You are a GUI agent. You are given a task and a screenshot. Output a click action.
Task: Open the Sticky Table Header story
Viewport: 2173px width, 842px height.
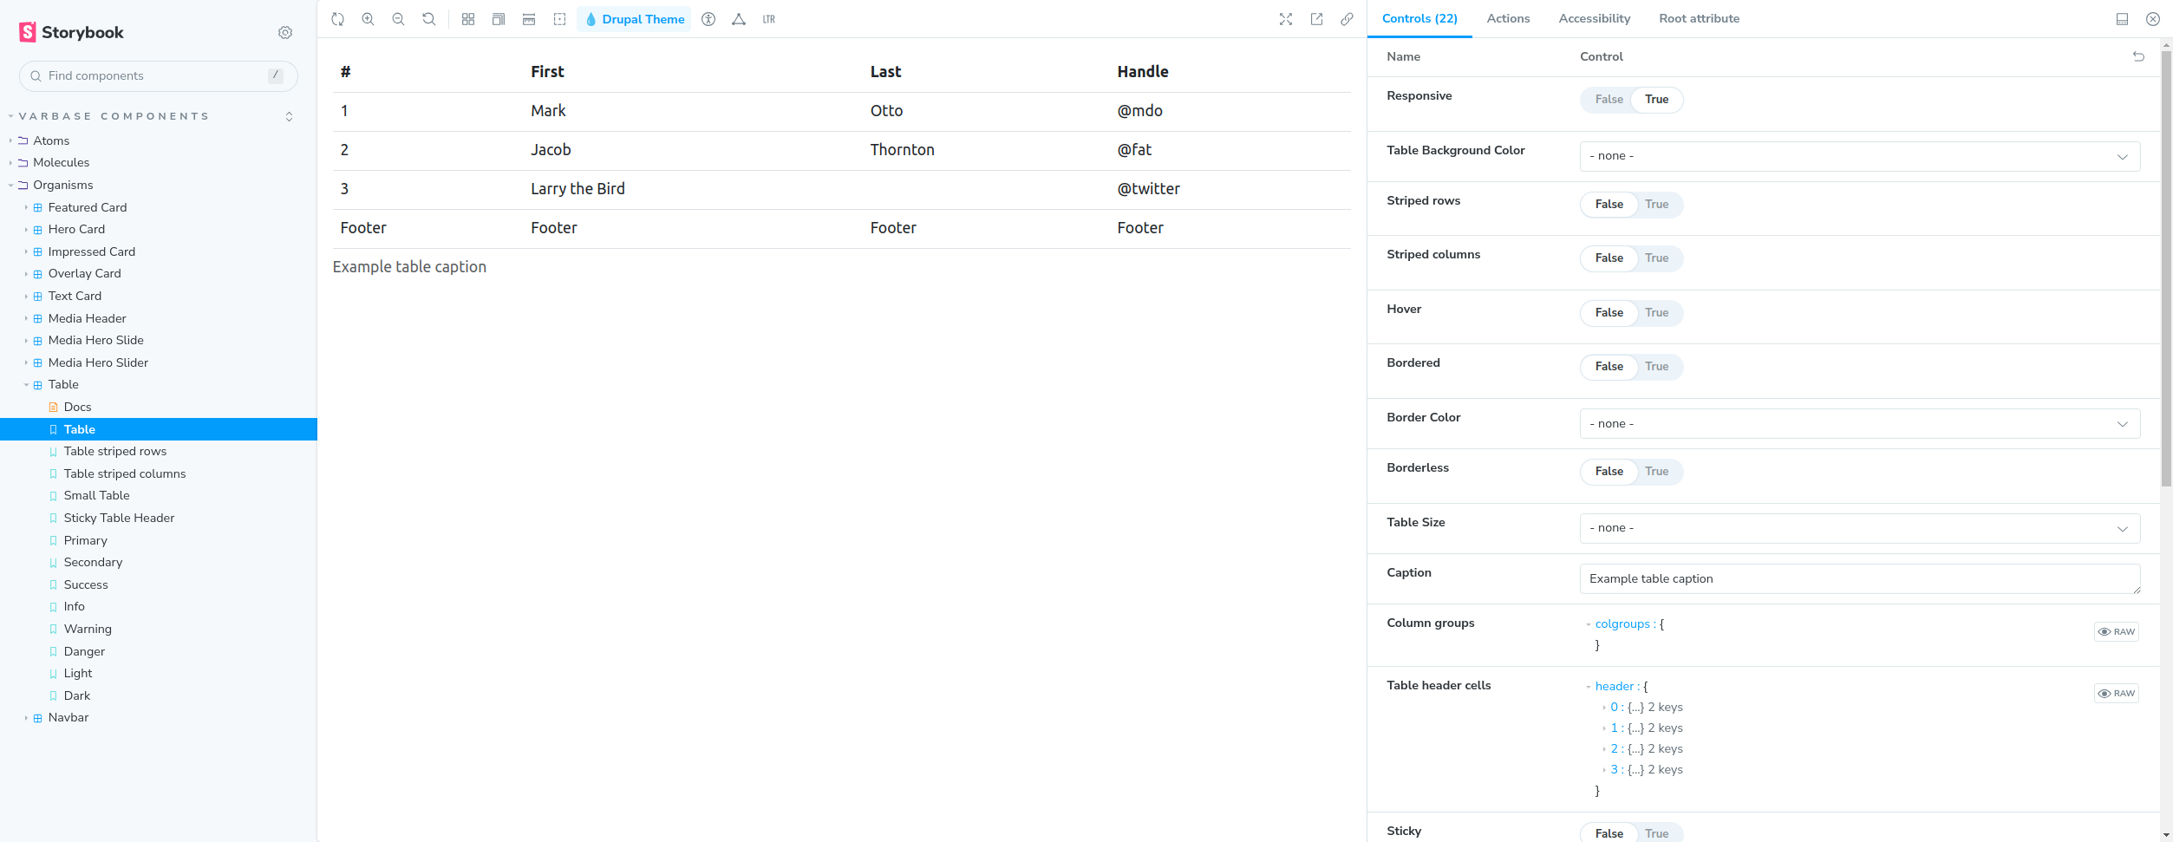pyautogui.click(x=119, y=518)
